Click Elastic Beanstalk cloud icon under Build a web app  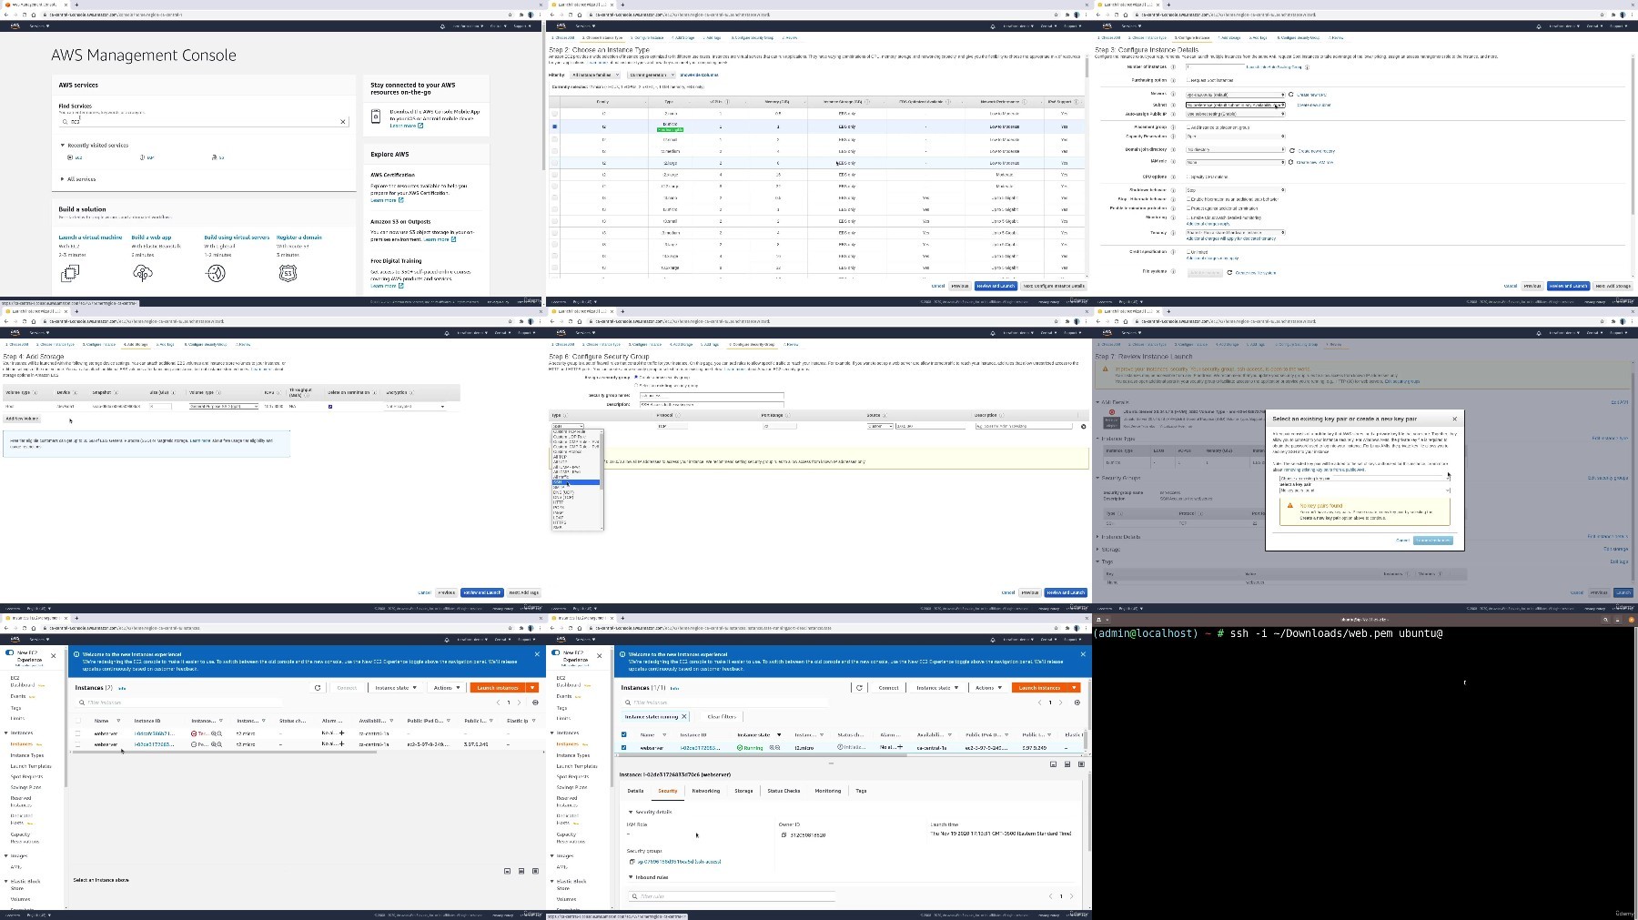tap(142, 272)
